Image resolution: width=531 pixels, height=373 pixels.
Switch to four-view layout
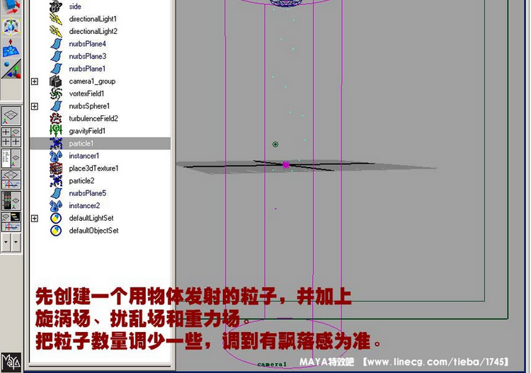point(11,137)
